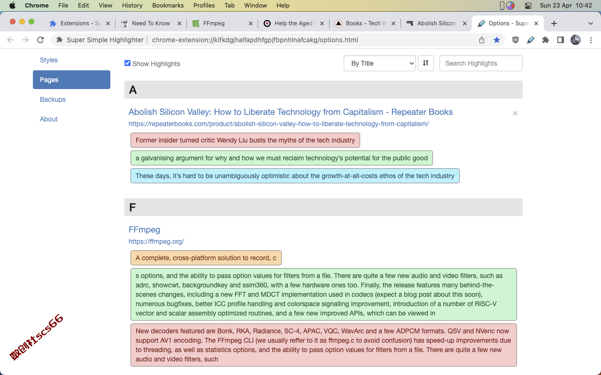Open the Help menu
601x375 pixels.
coord(283,5)
